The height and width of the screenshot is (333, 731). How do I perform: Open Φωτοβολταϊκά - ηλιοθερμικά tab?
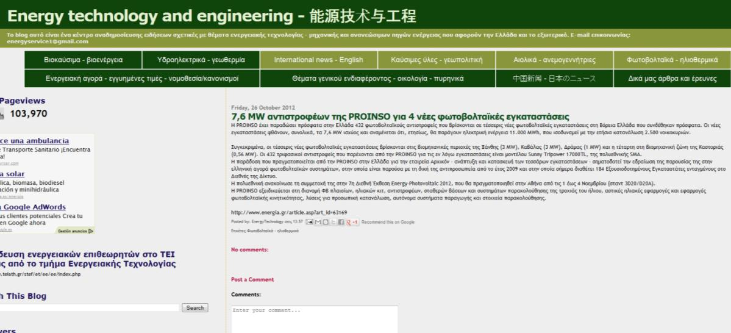point(672,60)
